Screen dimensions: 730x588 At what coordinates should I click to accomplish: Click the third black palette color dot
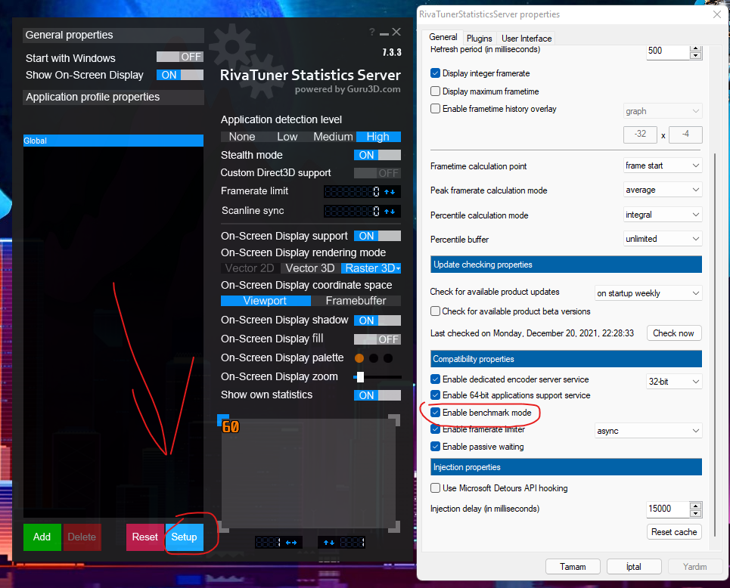[388, 358]
